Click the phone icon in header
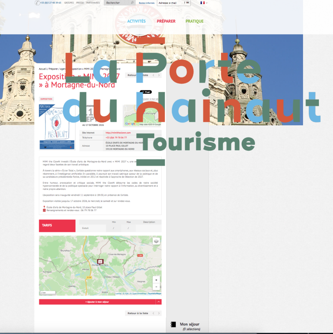333x334 pixels. click(x=38, y=3)
